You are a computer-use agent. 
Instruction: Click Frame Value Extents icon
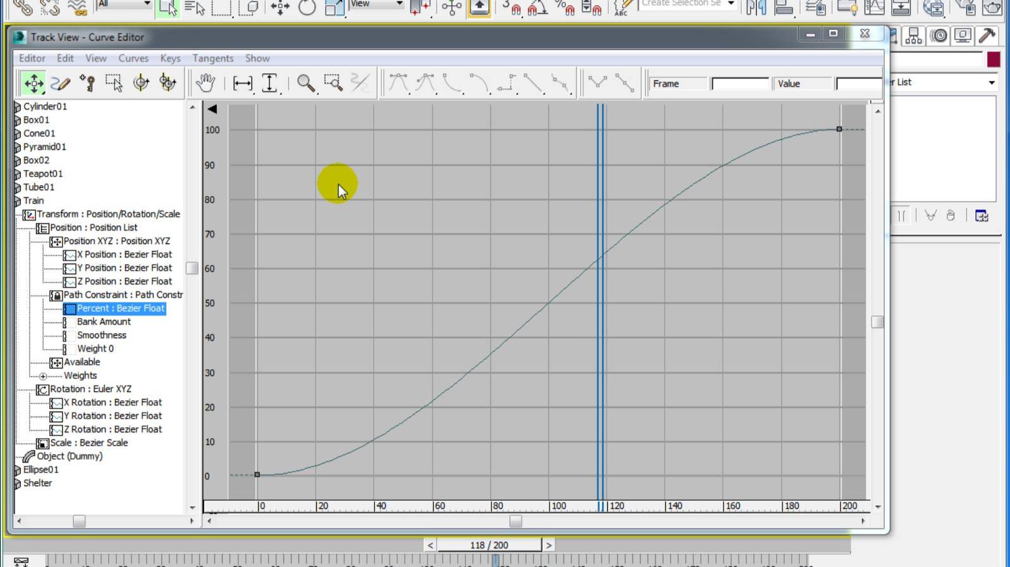[x=270, y=83]
